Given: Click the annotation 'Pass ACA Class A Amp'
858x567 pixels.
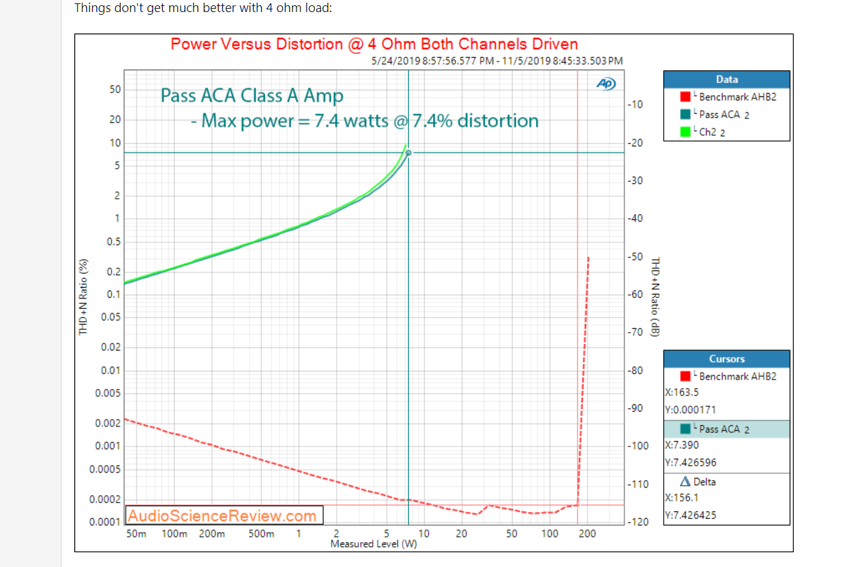Looking at the screenshot, I should pyautogui.click(x=252, y=96).
